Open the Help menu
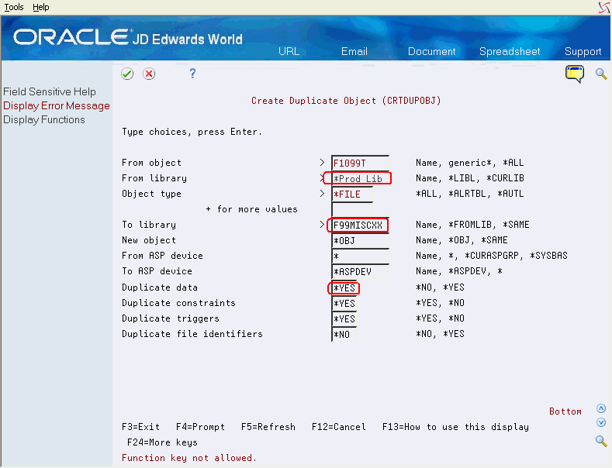 [x=40, y=7]
